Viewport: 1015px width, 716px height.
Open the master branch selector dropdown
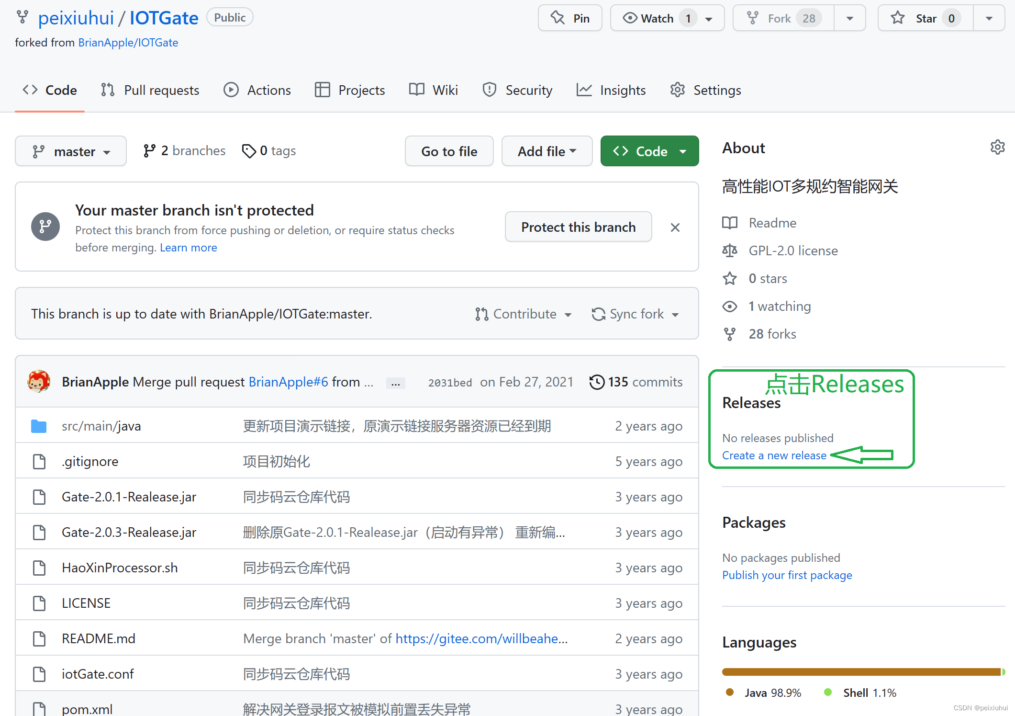(71, 151)
